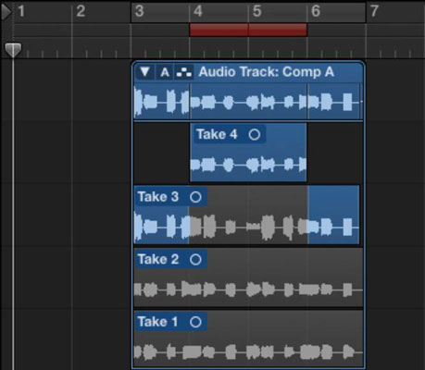This screenshot has height=370, width=425.
Task: Click the triangle at ruler start
Action: [x=6, y=12]
